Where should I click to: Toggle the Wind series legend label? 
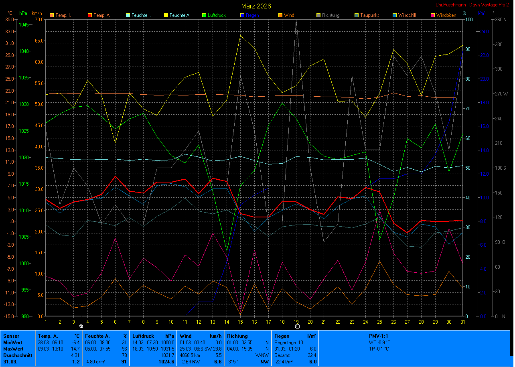click(288, 16)
